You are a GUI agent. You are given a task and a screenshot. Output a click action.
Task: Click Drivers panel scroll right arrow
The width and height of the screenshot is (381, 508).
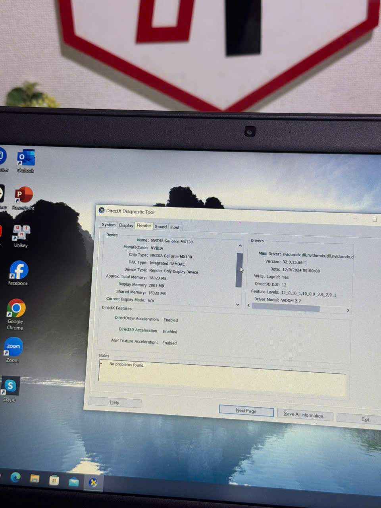tap(348, 310)
